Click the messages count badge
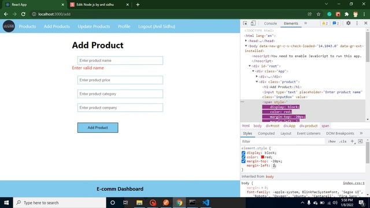This screenshot has width=370, height=208. click(336, 23)
